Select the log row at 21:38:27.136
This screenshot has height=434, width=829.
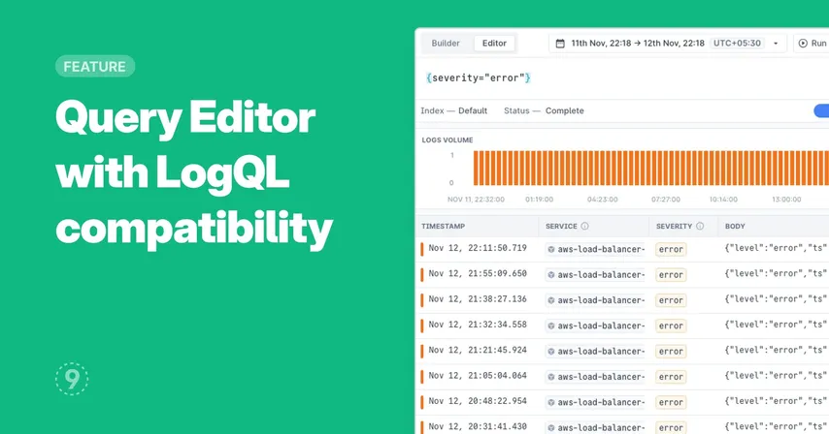tap(622, 300)
